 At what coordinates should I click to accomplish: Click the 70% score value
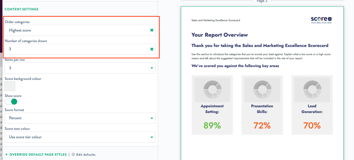click(x=312, y=125)
